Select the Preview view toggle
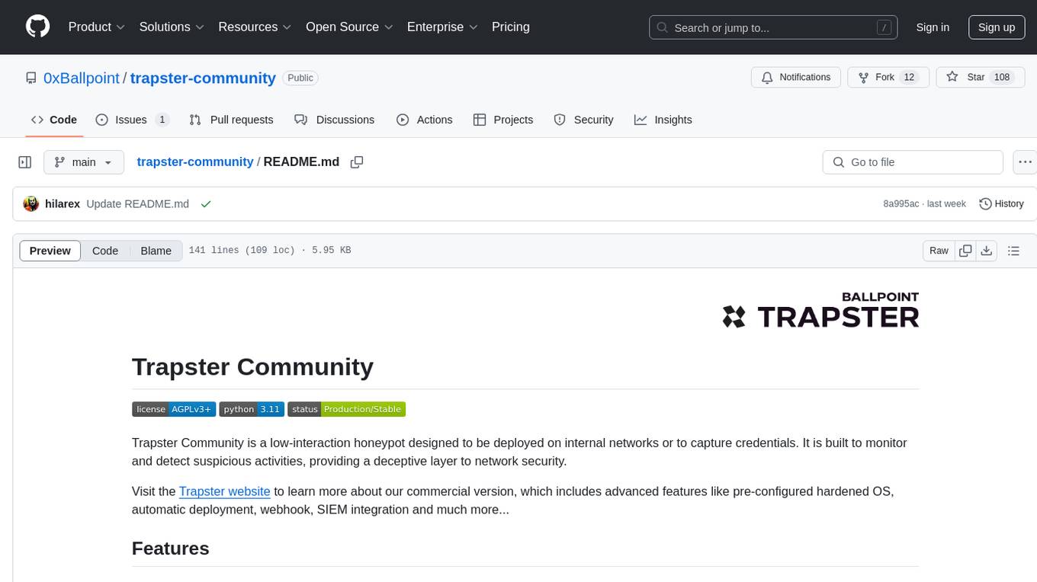 pos(50,251)
